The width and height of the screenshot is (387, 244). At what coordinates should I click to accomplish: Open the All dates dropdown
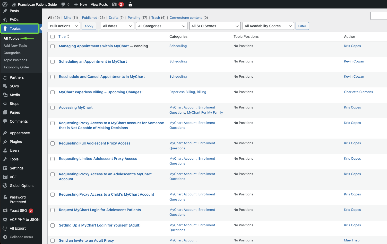coord(117,26)
